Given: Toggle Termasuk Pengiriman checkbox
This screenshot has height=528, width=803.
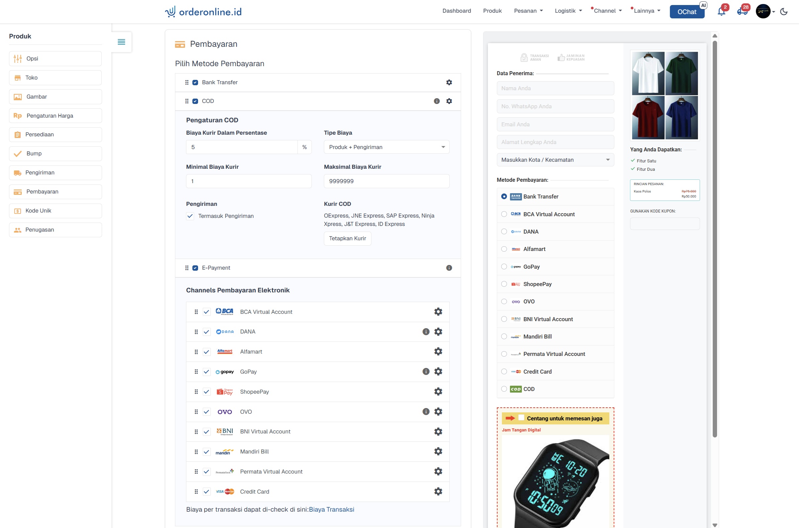Looking at the screenshot, I should click(191, 217).
